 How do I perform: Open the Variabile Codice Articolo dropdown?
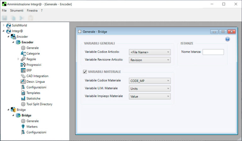150,52
